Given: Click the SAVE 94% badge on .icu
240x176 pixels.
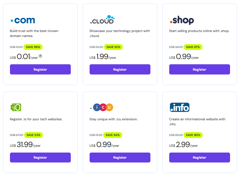Looking at the screenshot, I should point(113,135).
